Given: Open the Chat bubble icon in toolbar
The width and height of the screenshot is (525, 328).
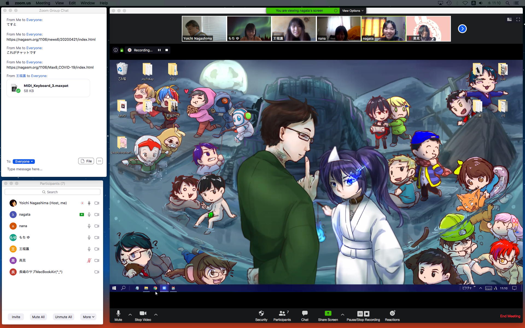Looking at the screenshot, I should (x=305, y=314).
